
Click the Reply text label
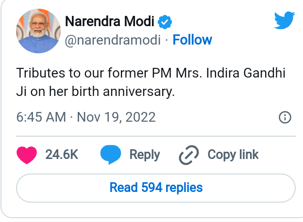(x=145, y=155)
